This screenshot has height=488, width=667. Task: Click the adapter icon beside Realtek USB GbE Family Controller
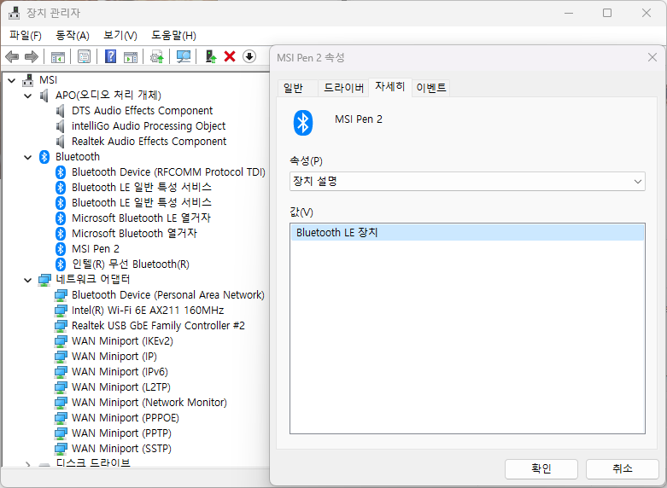[x=61, y=326]
